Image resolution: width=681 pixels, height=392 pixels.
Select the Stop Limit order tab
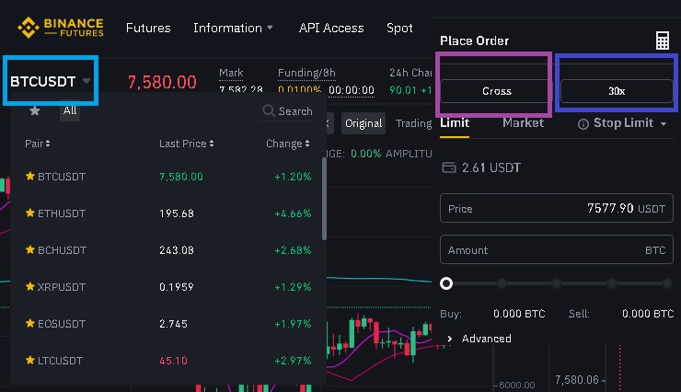click(623, 123)
